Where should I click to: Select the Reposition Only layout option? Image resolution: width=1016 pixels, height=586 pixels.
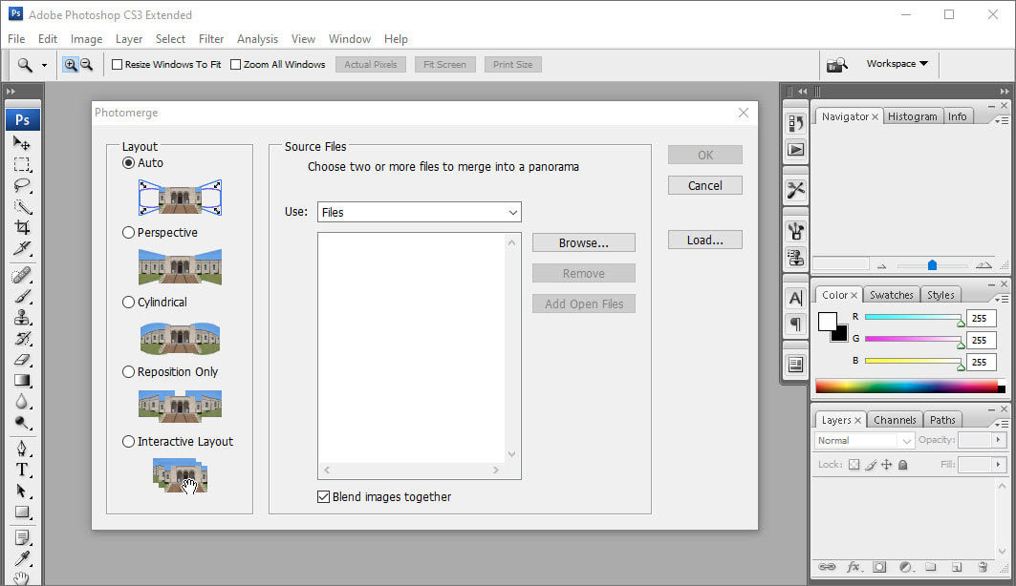pos(128,372)
